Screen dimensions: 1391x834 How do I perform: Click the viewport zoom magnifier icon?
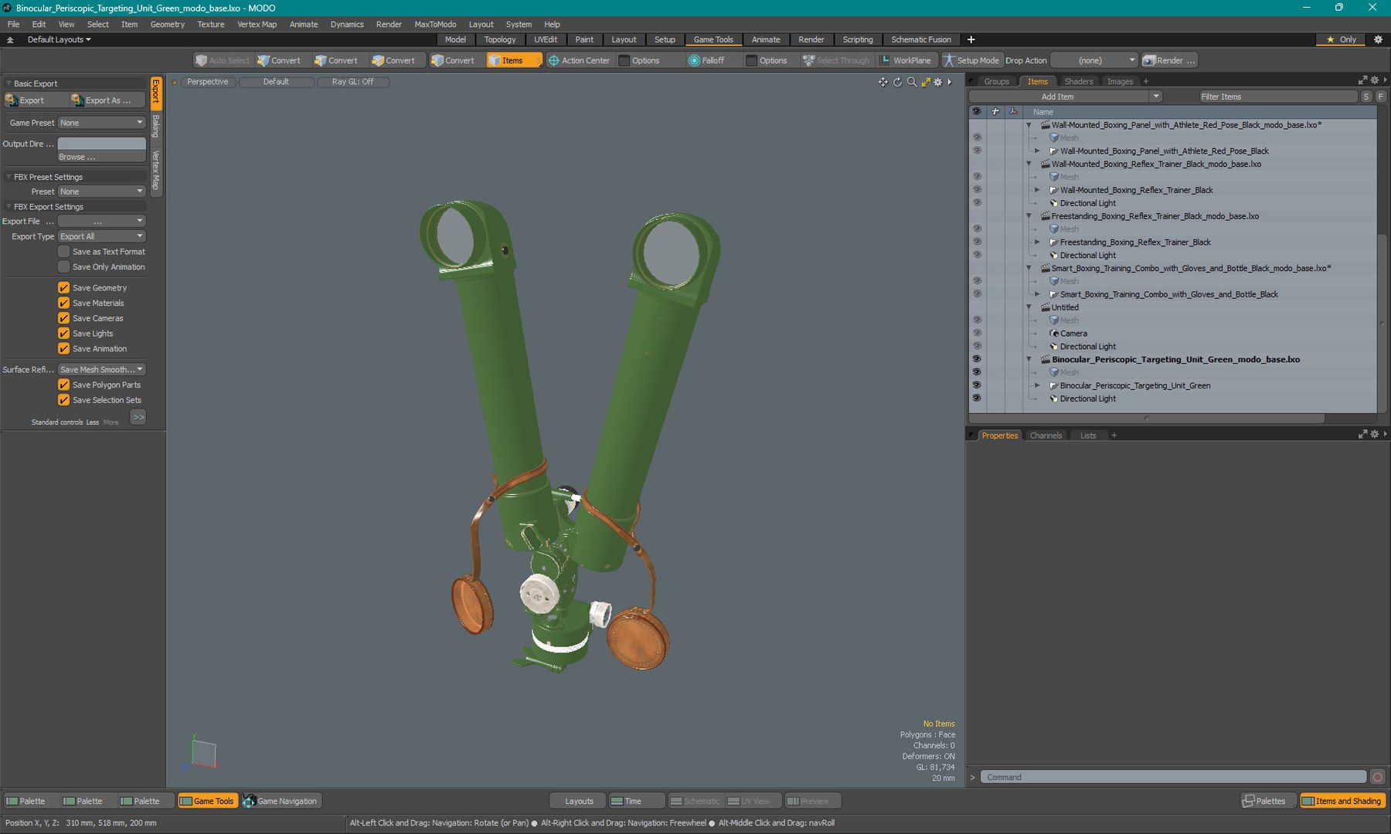tap(912, 82)
